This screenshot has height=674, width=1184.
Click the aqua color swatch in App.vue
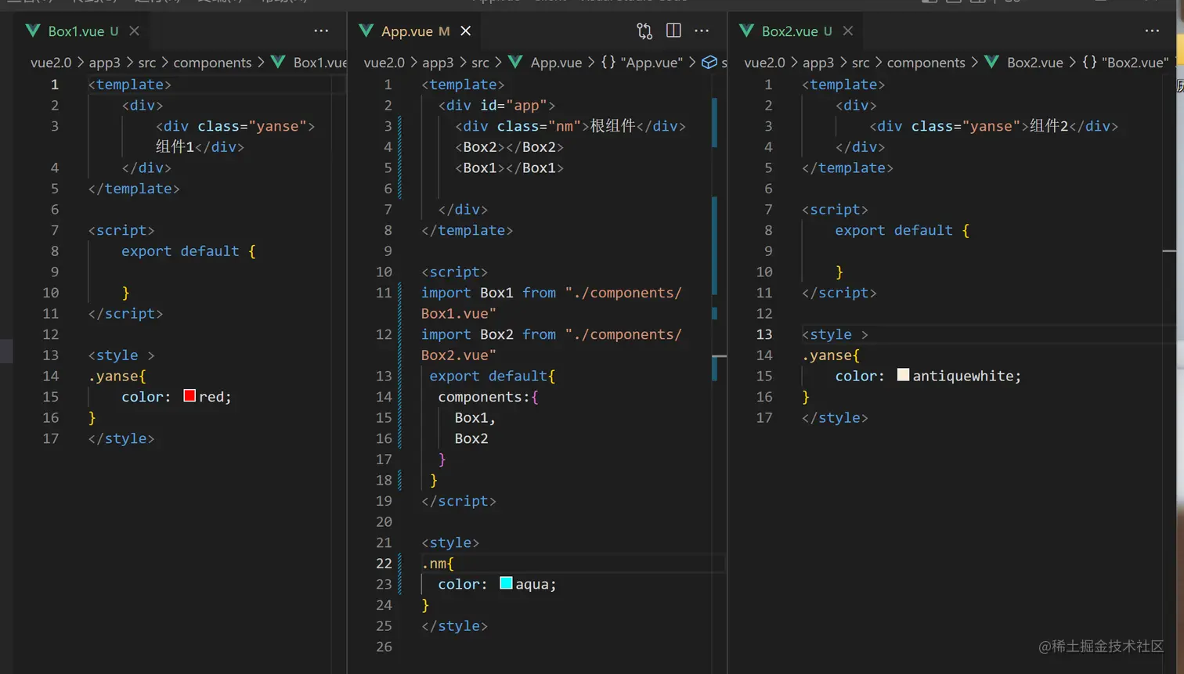tap(506, 582)
